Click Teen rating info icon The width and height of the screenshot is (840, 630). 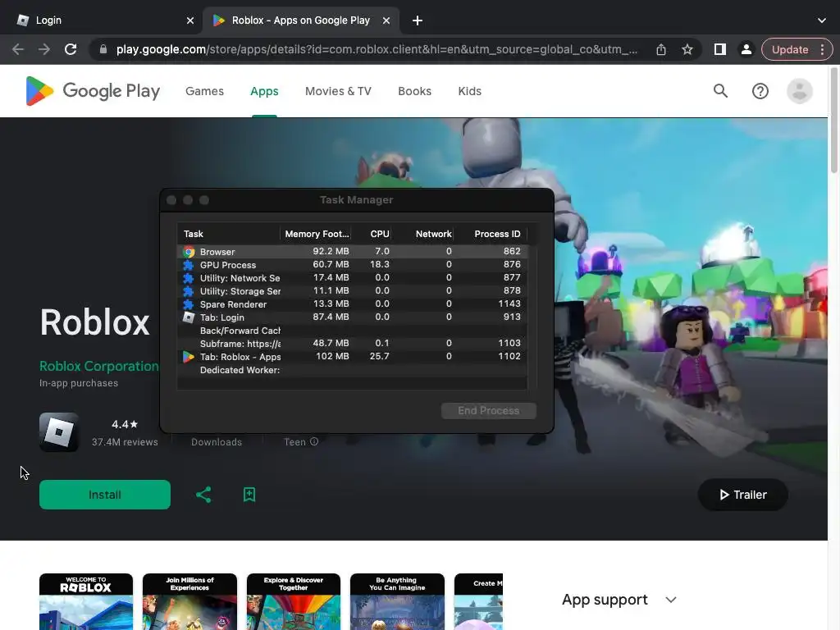314,441
